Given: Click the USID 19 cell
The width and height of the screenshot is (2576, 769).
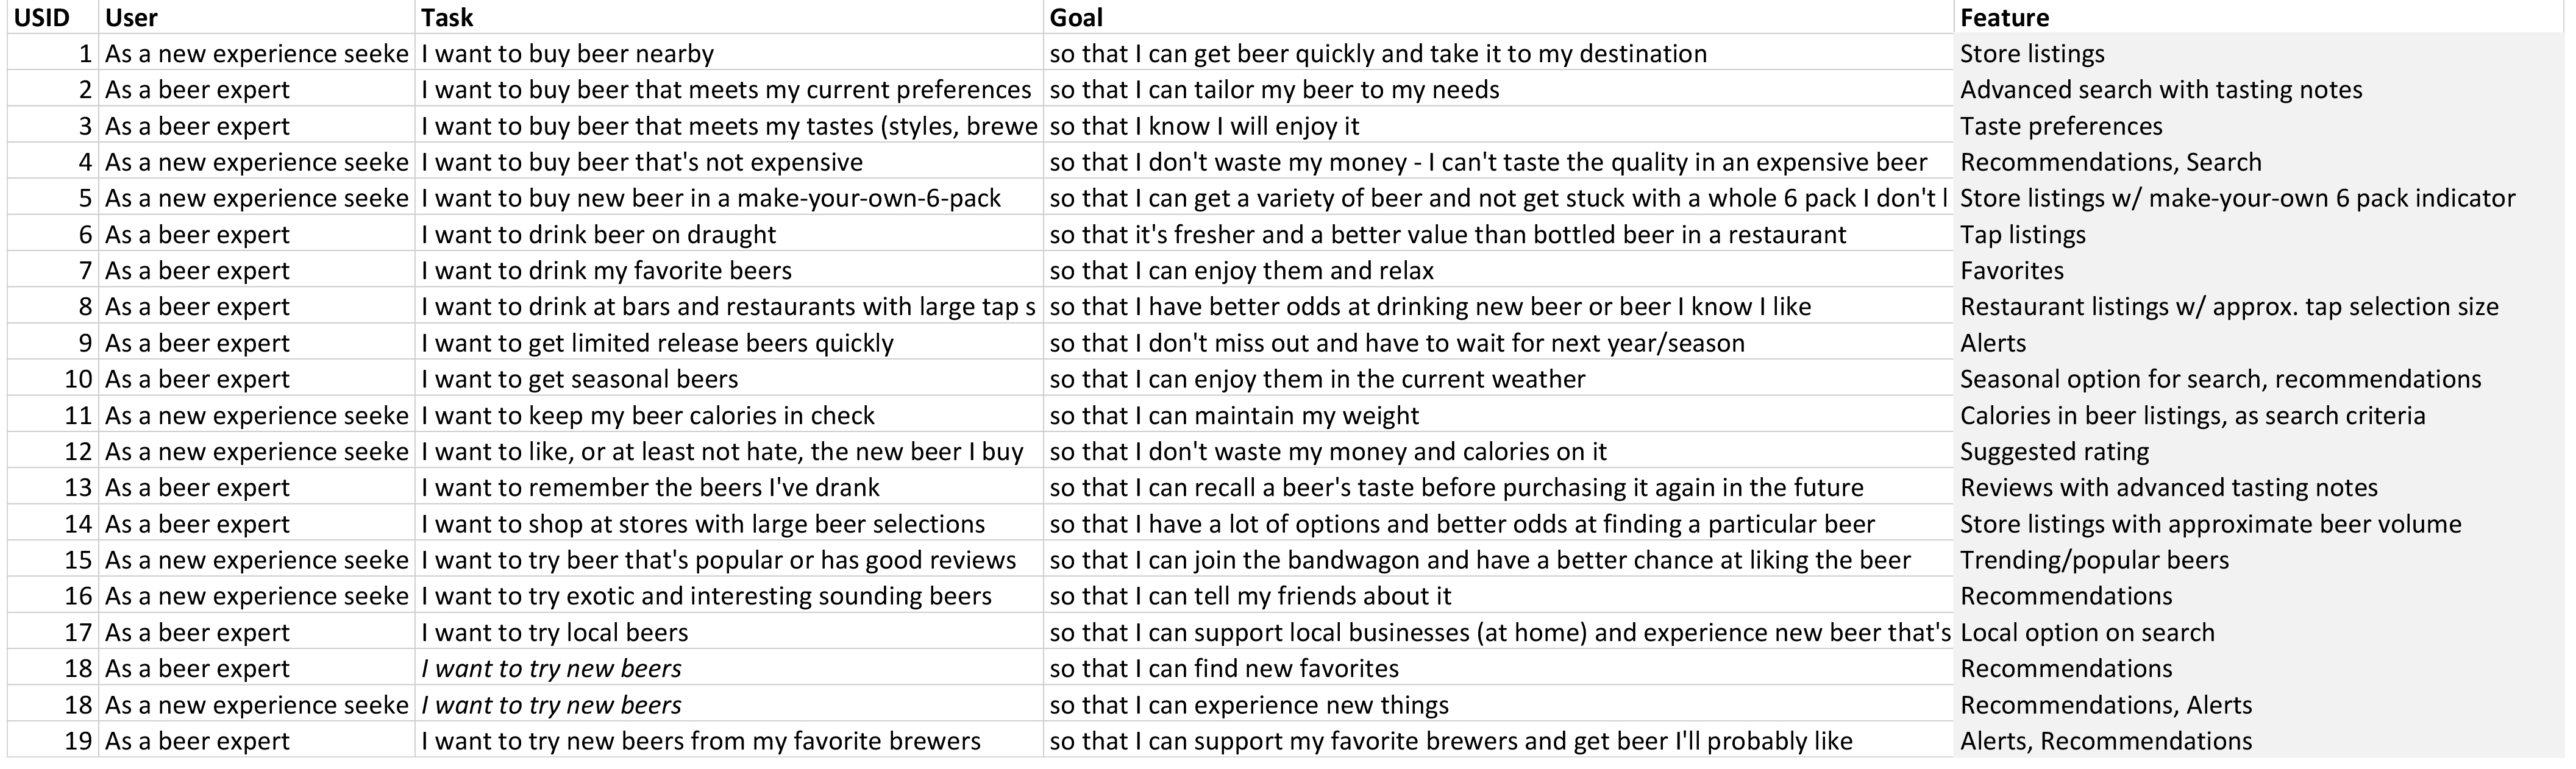Looking at the screenshot, I should [53, 741].
